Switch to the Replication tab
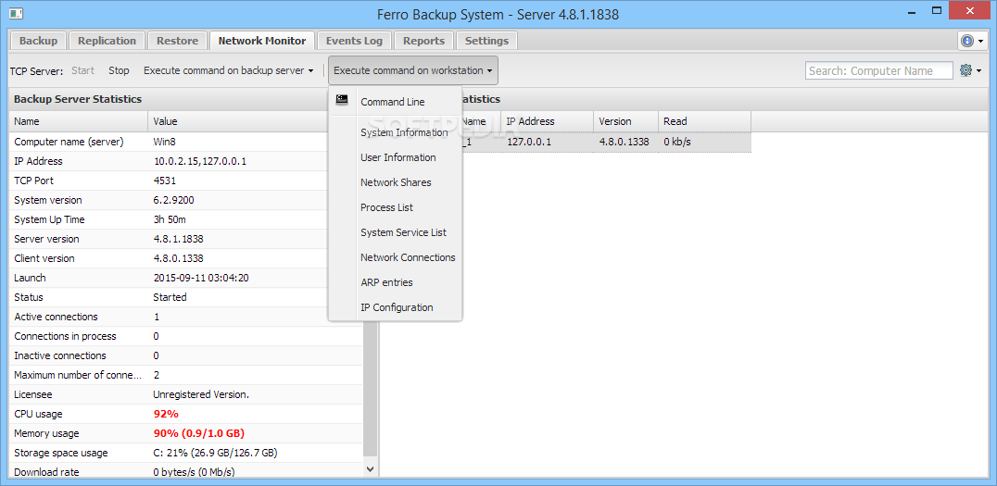The image size is (997, 486). coord(107,41)
